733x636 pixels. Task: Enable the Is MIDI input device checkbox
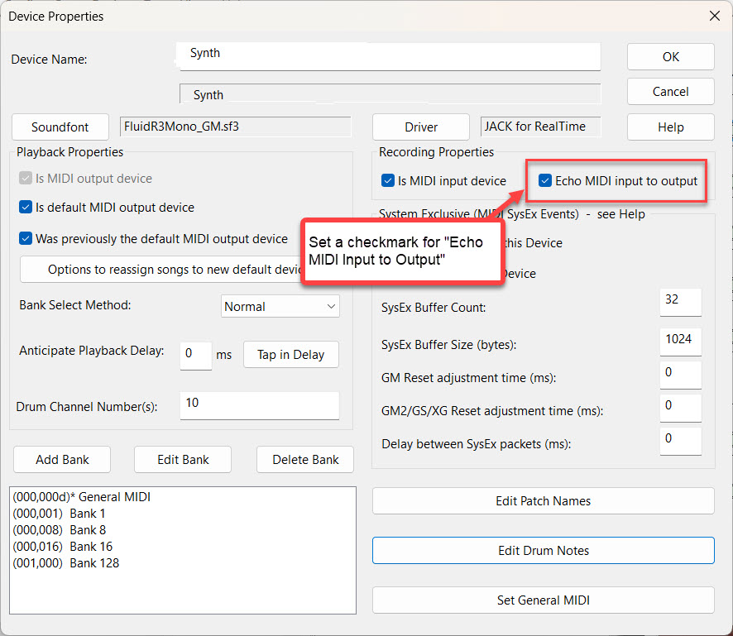[388, 181]
